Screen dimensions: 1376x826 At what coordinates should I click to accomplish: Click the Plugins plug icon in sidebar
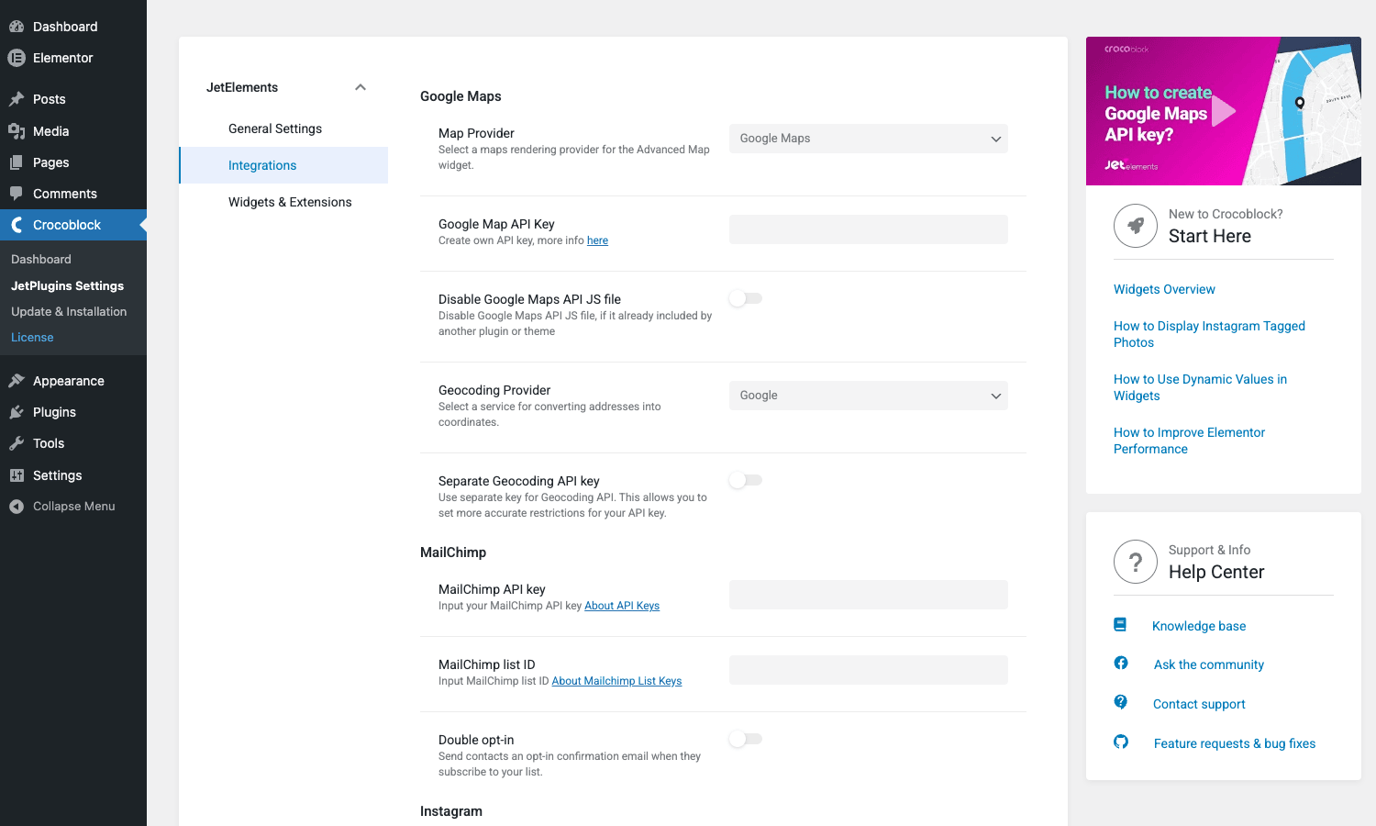(x=17, y=412)
